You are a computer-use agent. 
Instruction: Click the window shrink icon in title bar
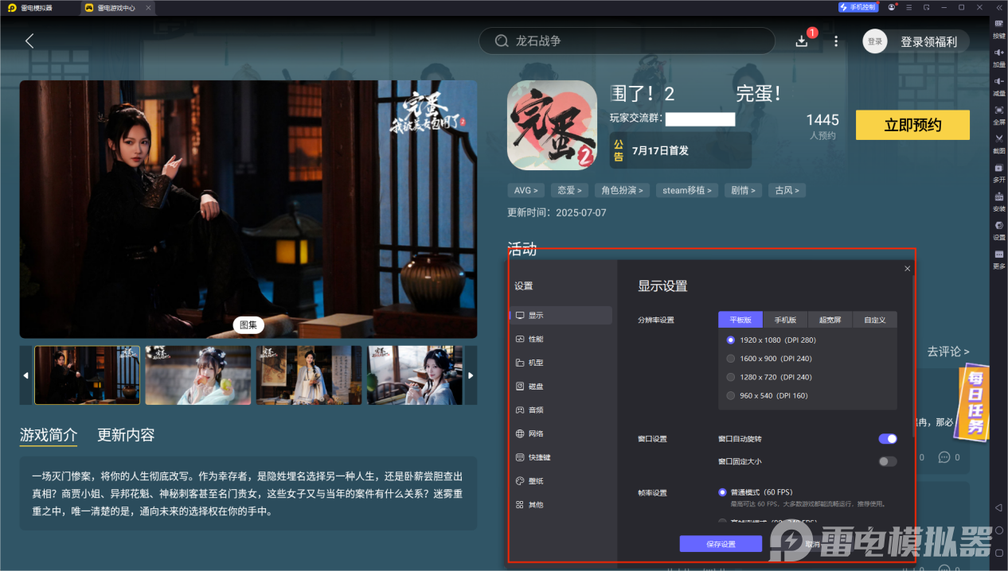click(x=926, y=7)
